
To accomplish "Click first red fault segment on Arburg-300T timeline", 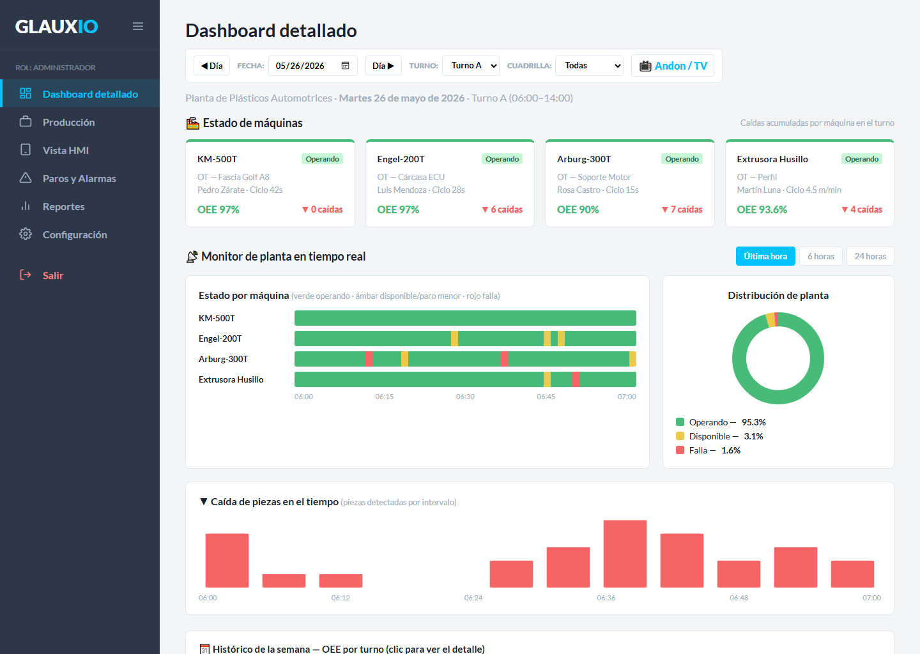I will coord(369,359).
